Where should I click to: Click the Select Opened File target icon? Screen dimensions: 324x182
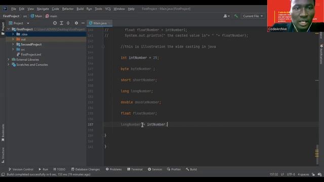55,23
